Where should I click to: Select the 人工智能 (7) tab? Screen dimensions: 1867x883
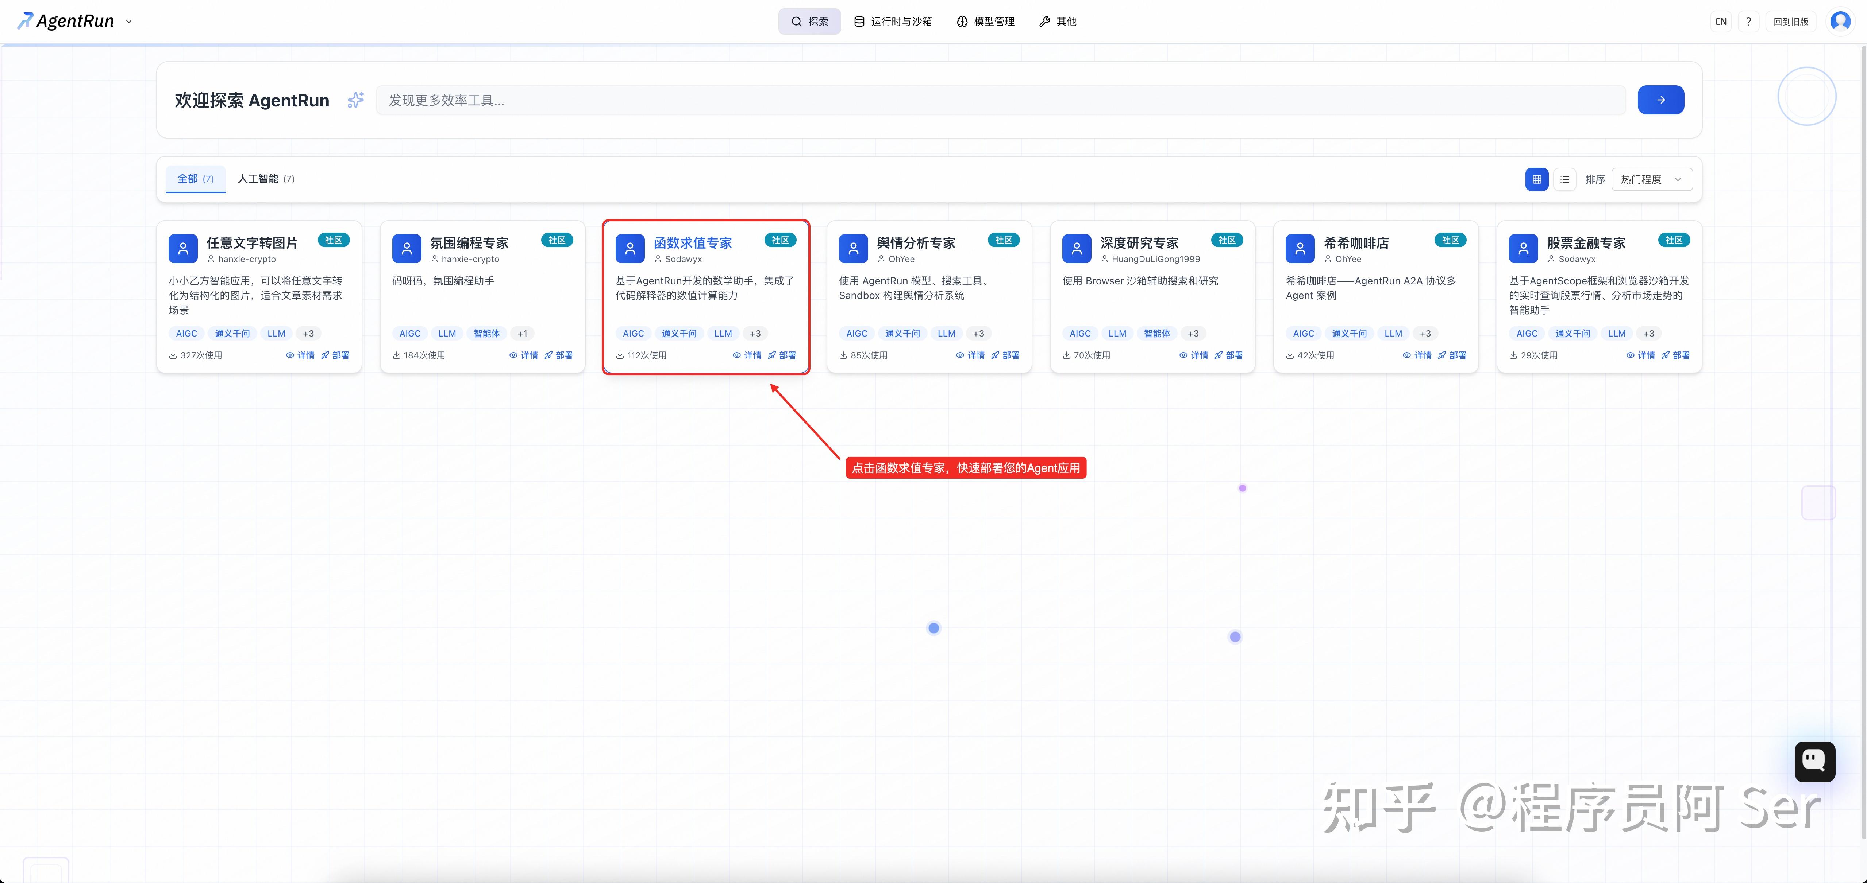click(x=266, y=179)
